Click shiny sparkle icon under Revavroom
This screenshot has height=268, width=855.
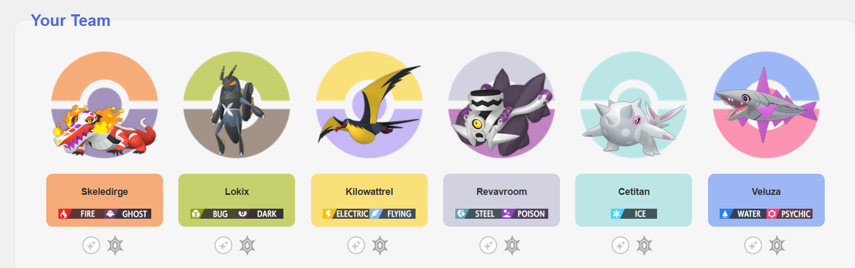tap(488, 245)
